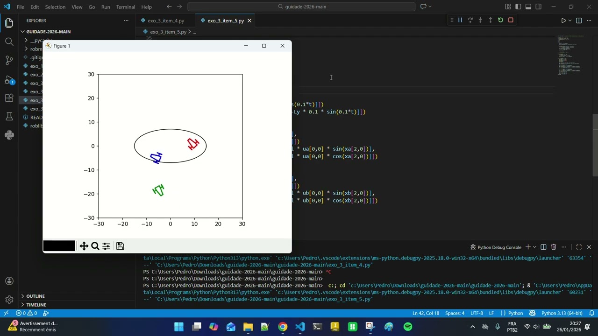Open the Terminal menu
The height and width of the screenshot is (336, 598).
tap(125, 7)
